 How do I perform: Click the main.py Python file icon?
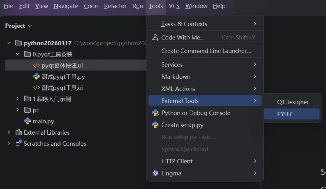27,121
